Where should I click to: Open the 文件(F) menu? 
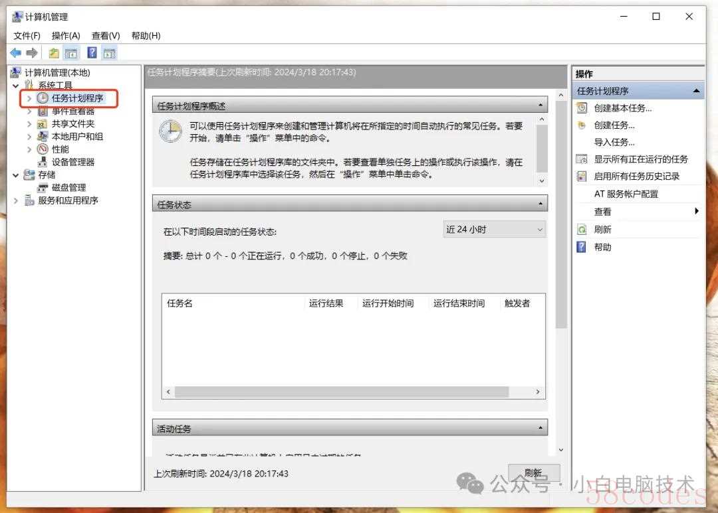tap(27, 36)
